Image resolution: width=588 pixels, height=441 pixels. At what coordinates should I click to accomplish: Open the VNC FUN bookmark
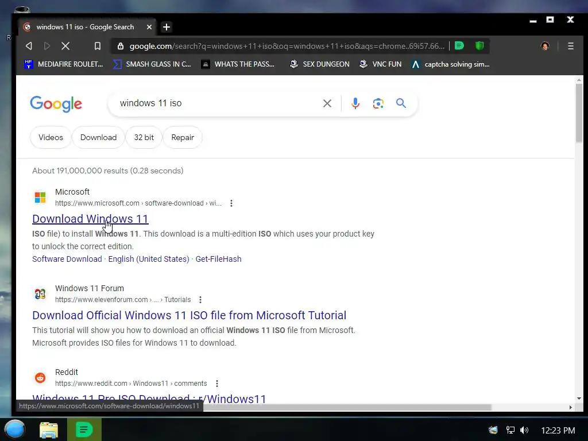380,64
